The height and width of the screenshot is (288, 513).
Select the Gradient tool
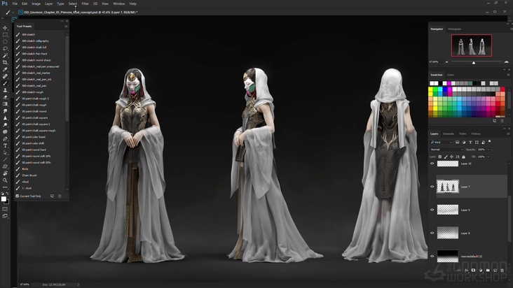pyautogui.click(x=5, y=104)
